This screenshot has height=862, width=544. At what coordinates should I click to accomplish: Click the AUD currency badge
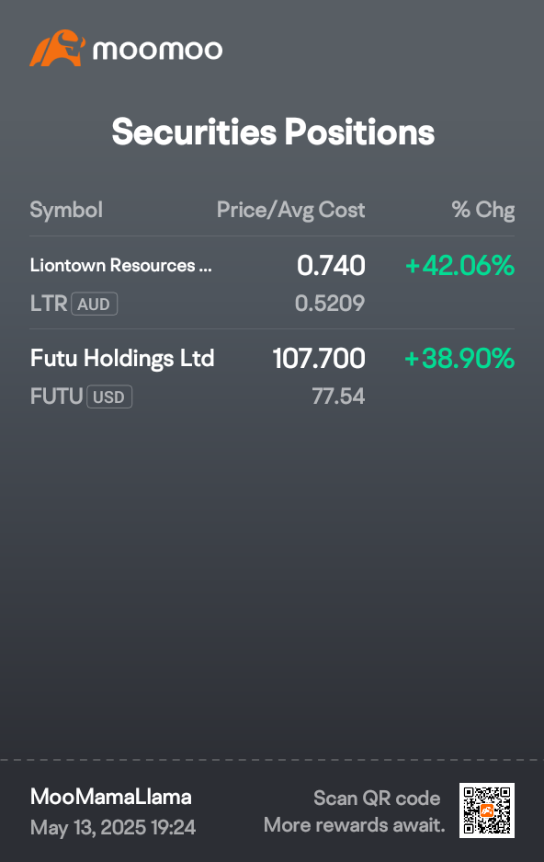pyautogui.click(x=94, y=304)
